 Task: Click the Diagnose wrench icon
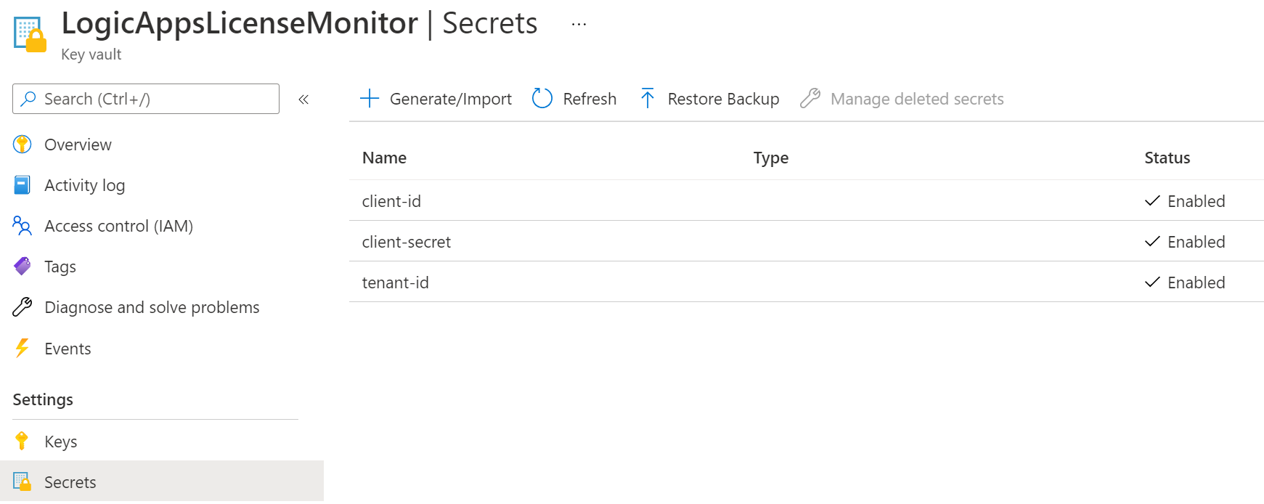23,307
